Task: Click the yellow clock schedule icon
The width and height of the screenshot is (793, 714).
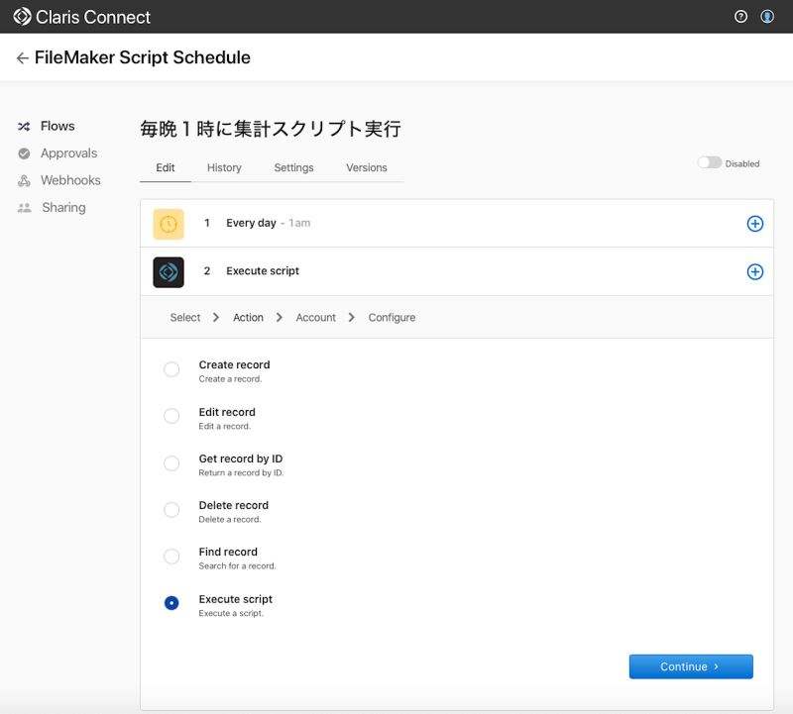Action: (169, 224)
